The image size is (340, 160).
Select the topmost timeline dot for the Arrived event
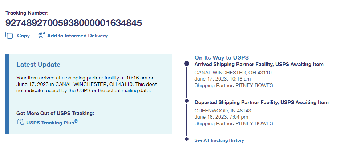[x=187, y=63]
